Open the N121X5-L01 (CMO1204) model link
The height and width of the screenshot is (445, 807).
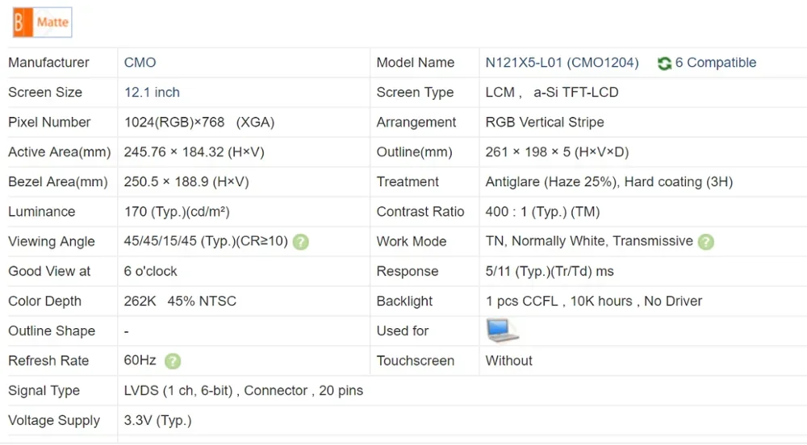(562, 63)
